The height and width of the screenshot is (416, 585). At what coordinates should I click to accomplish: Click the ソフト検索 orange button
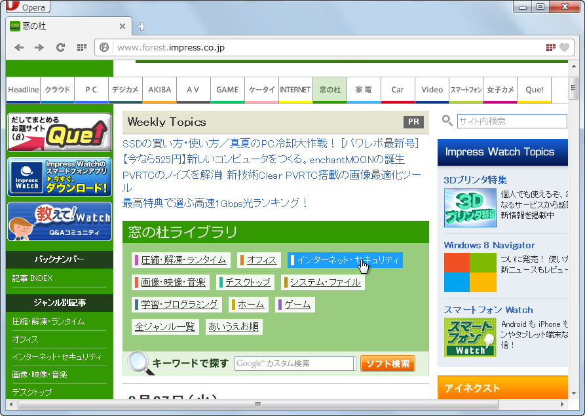click(387, 362)
